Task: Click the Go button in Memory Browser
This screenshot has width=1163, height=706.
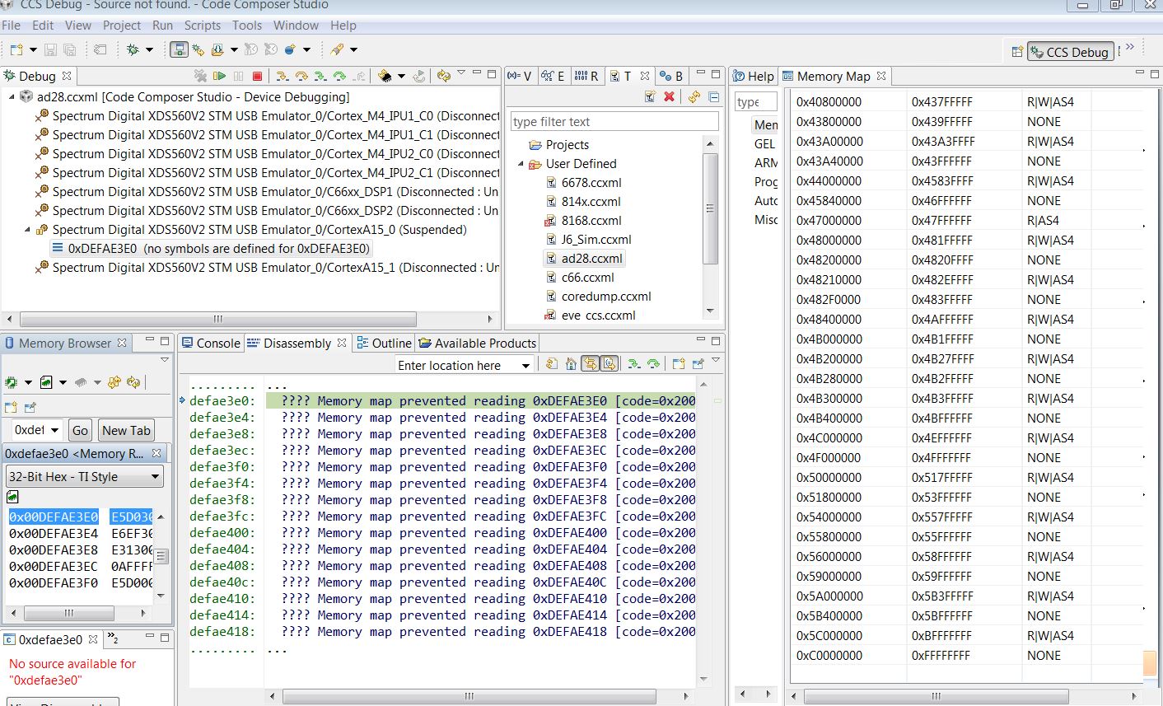Action: [x=80, y=430]
